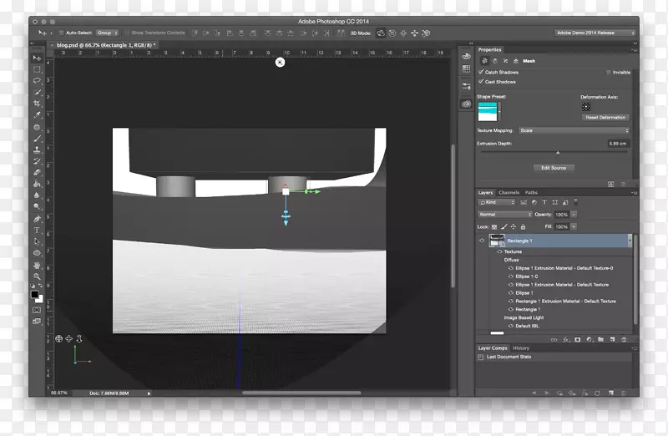
Task: Toggle the Cast Shadows checkbox
Action: (481, 82)
